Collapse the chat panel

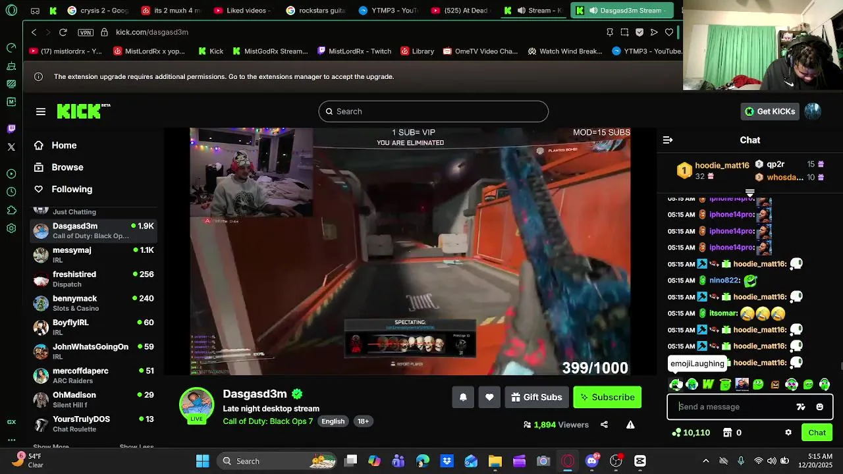[x=668, y=140]
